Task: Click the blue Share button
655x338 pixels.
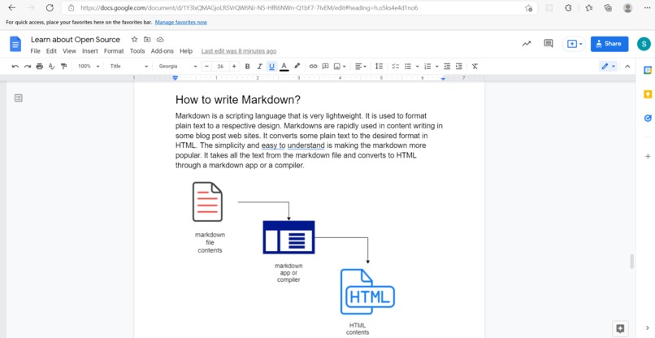Action: 609,44
